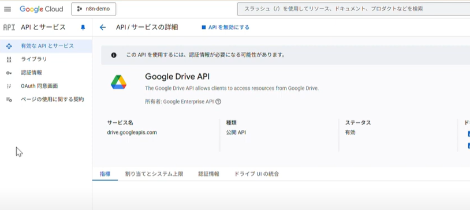Image resolution: width=470 pixels, height=210 pixels.
Task: Focus the resource search field
Action: [x=354, y=9]
